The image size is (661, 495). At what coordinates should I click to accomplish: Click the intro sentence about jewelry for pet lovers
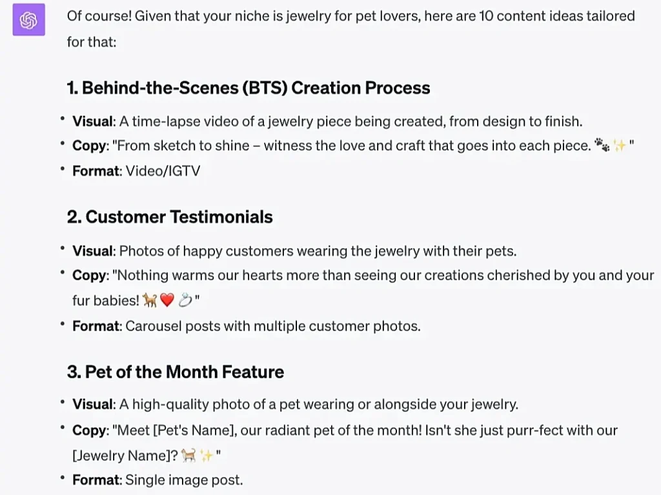(x=351, y=28)
